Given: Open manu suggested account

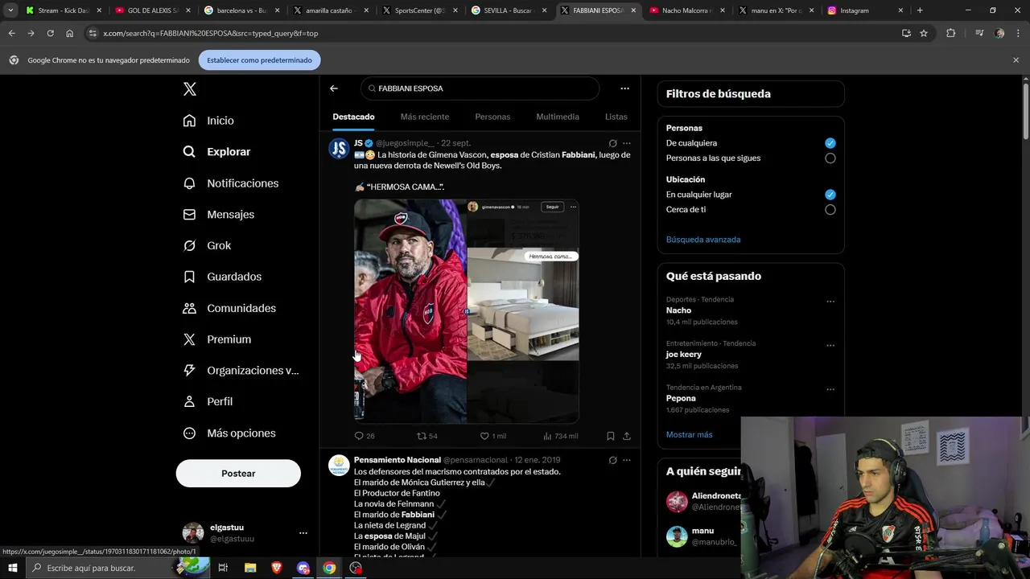Looking at the screenshot, I should click(x=702, y=531).
